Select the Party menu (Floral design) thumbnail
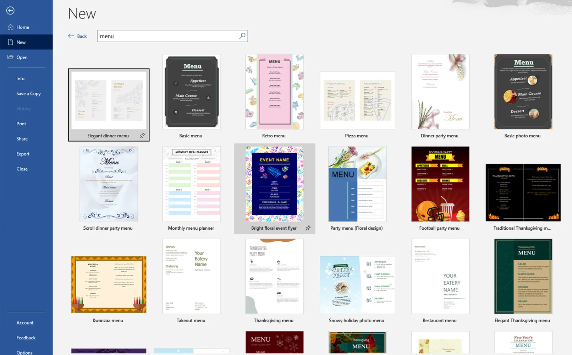The height and width of the screenshot is (355, 572). click(x=357, y=184)
